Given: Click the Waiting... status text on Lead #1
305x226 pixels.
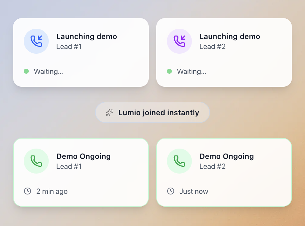Looking at the screenshot, I should tap(48, 71).
